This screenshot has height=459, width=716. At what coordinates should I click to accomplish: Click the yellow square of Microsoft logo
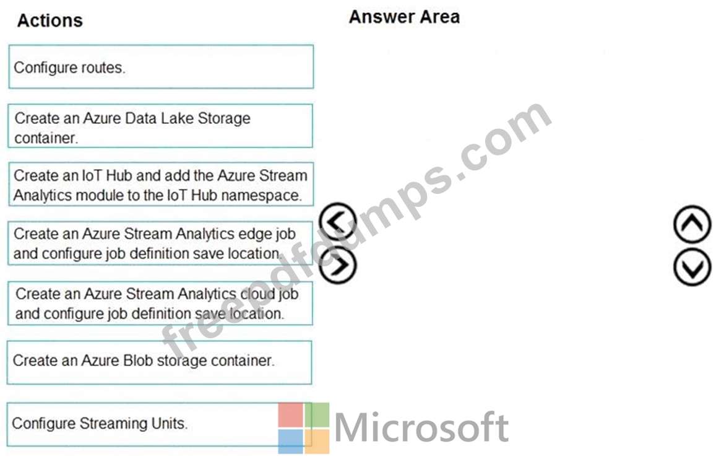[317, 441]
